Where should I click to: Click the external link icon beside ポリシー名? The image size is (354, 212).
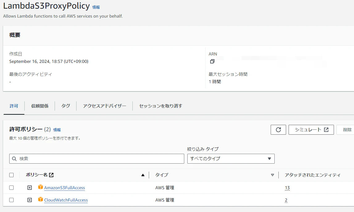[x=52, y=175]
